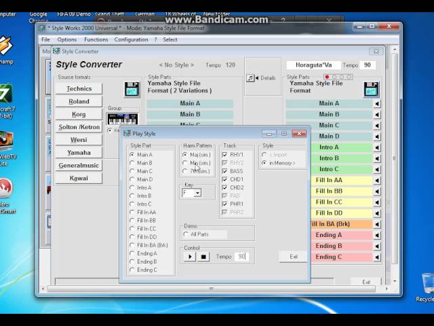Image resolution: width=434 pixels, height=326 pixels.
Task: Click the Play Style Tempo field
Action: pos(242,257)
